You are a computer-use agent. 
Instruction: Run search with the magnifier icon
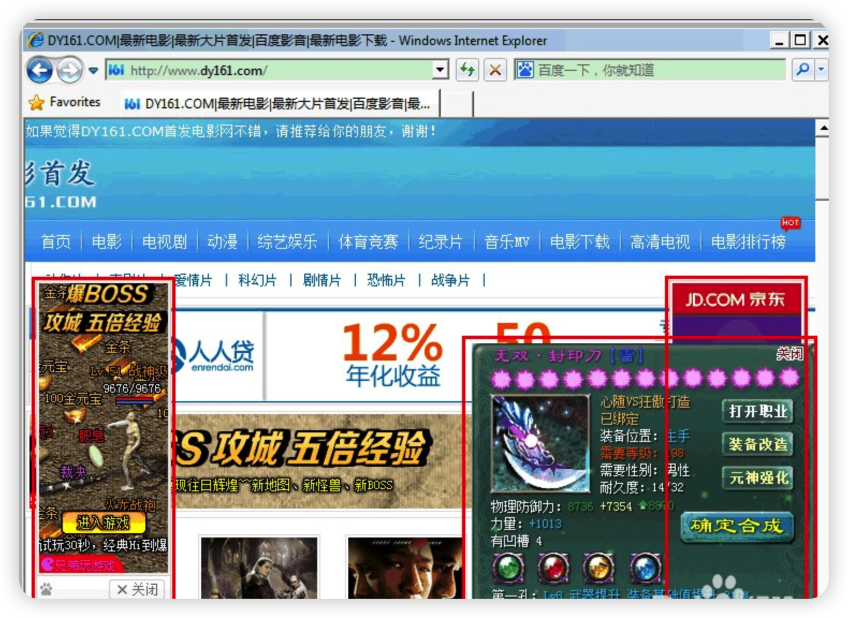coord(803,69)
